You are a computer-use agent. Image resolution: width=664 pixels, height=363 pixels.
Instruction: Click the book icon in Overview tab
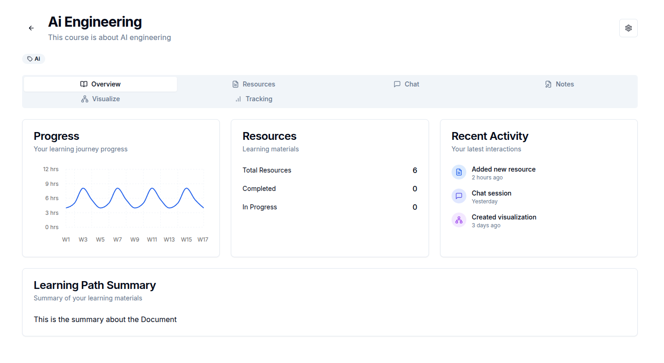tap(84, 84)
